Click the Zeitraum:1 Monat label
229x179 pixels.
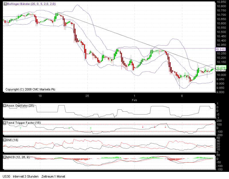53,176
